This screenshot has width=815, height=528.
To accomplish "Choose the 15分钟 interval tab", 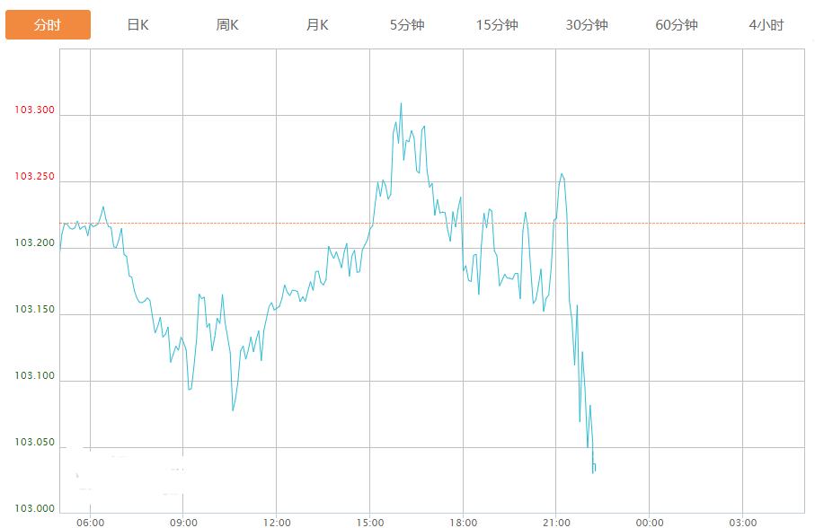I will coord(497,25).
